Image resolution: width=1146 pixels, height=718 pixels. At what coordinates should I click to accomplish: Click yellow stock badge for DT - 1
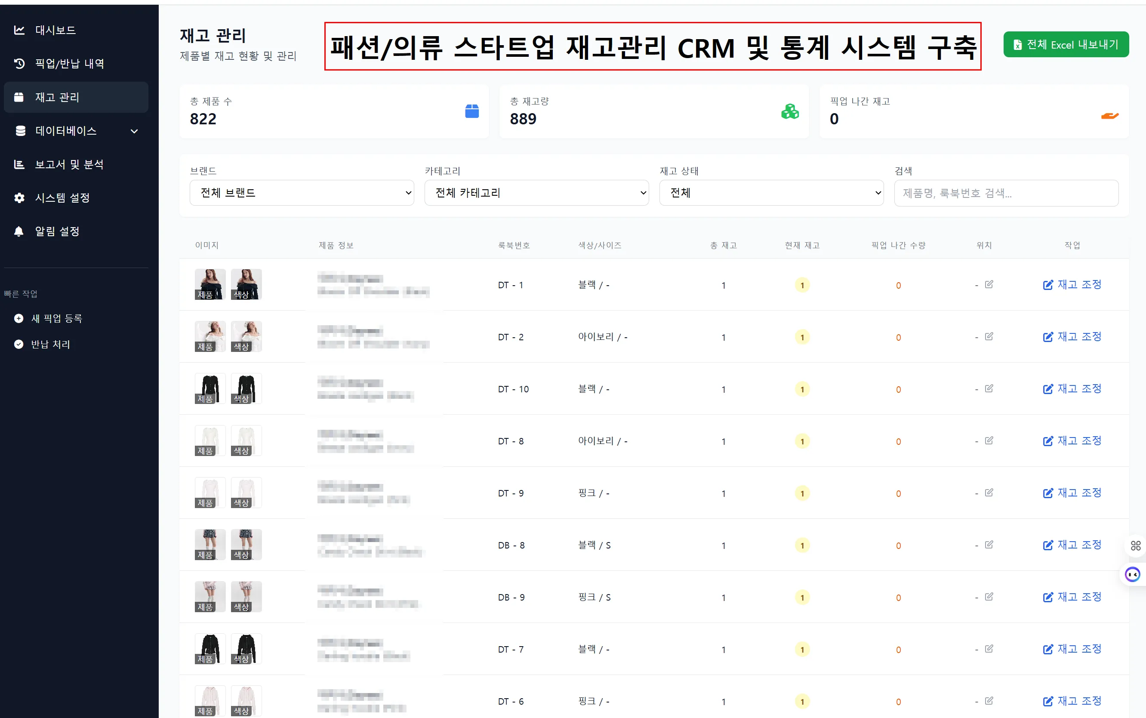[x=802, y=285]
